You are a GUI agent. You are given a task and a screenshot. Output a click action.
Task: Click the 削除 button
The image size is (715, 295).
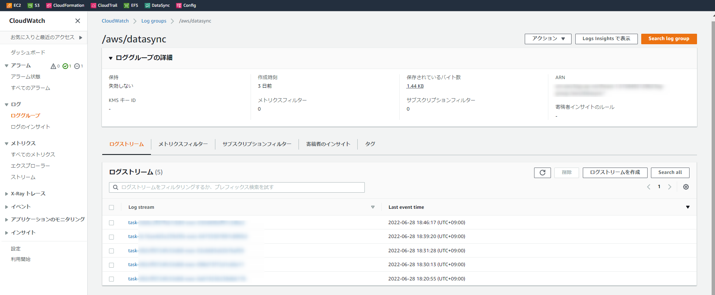click(567, 172)
